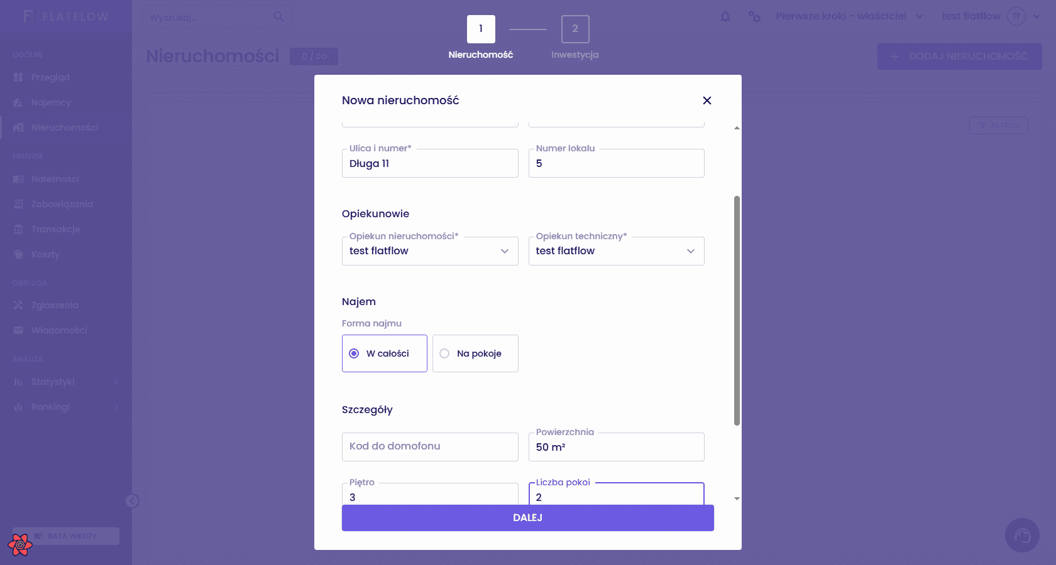This screenshot has height=565, width=1056.
Task: Click the Statystyki chart icon
Action: tap(18, 382)
